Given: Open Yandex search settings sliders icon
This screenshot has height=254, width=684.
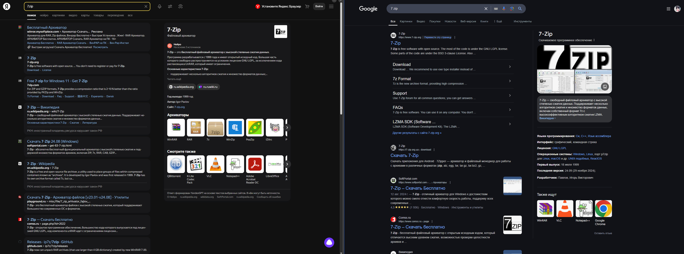Looking at the screenshot, I should (170, 6).
